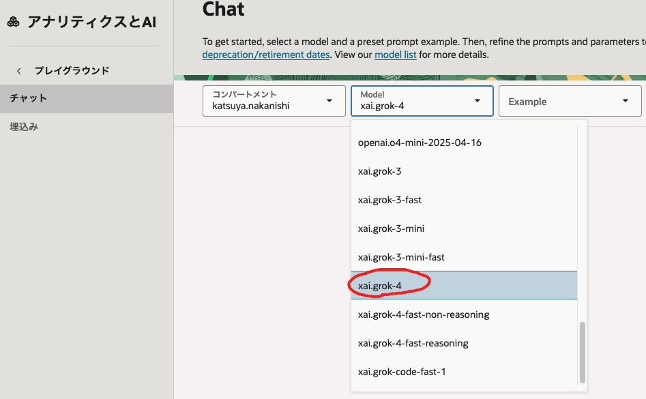The height and width of the screenshot is (399, 646).
Task: Select the チャット sidebar item
Action: click(87, 98)
